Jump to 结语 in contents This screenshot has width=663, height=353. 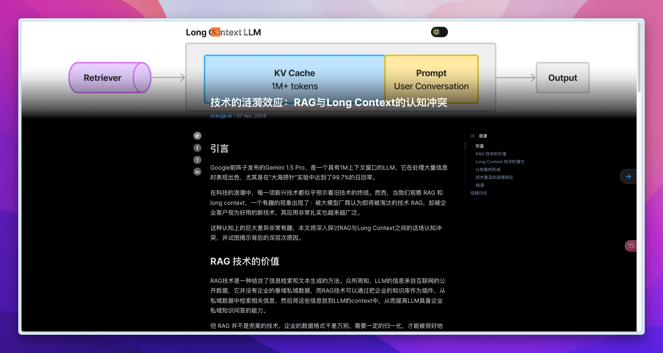click(x=480, y=185)
